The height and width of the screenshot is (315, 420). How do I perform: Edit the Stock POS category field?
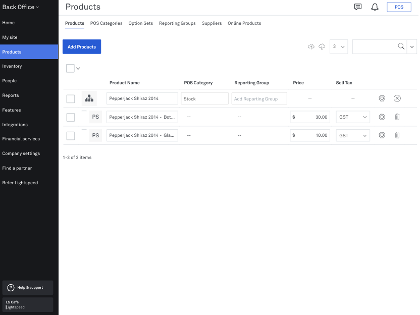coord(204,98)
